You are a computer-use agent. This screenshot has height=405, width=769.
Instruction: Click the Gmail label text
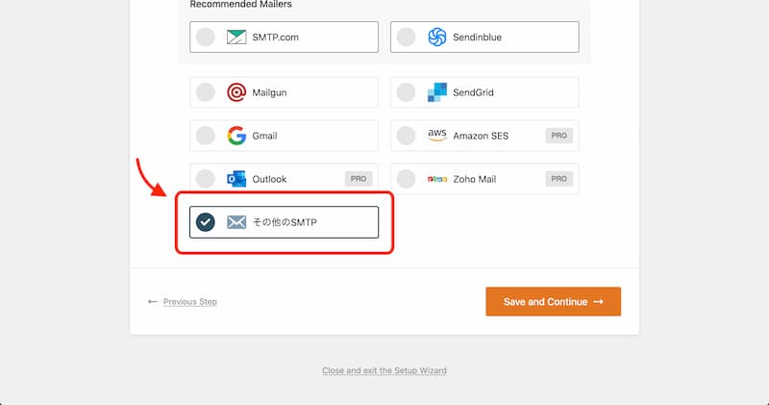click(264, 136)
